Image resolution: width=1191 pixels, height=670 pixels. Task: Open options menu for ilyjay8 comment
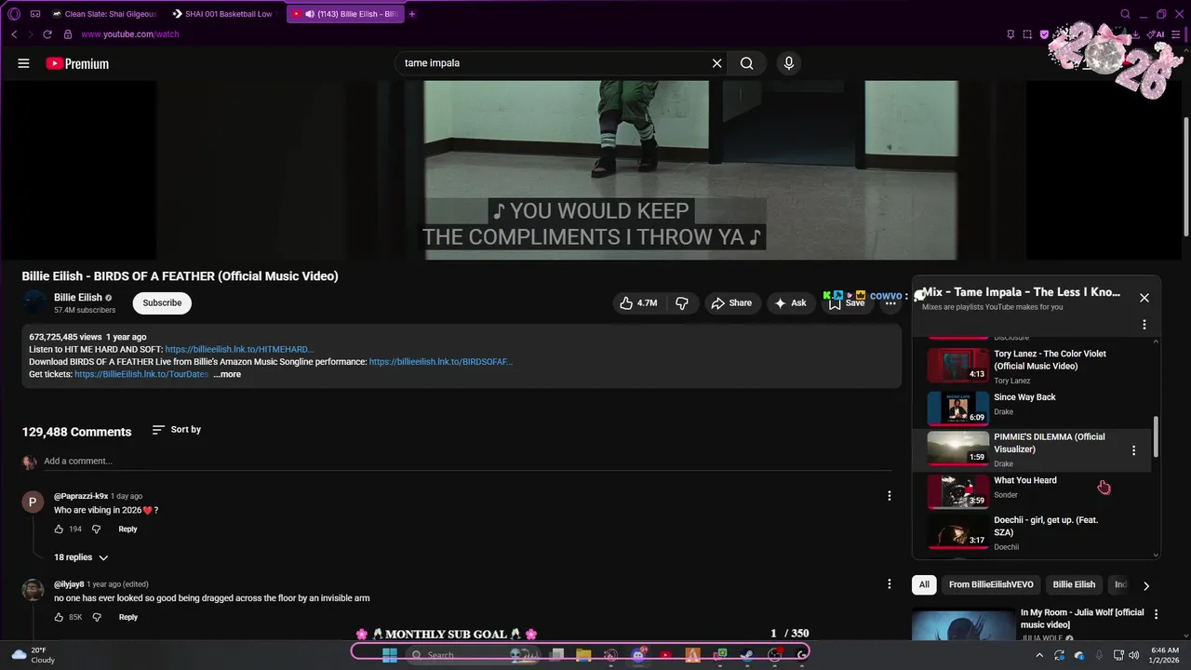click(889, 584)
